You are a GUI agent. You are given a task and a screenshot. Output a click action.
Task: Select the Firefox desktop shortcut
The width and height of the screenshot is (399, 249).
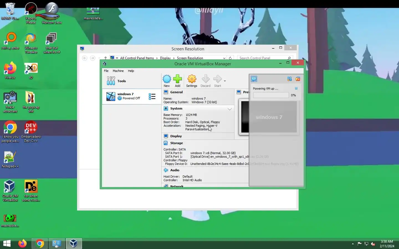click(x=10, y=71)
